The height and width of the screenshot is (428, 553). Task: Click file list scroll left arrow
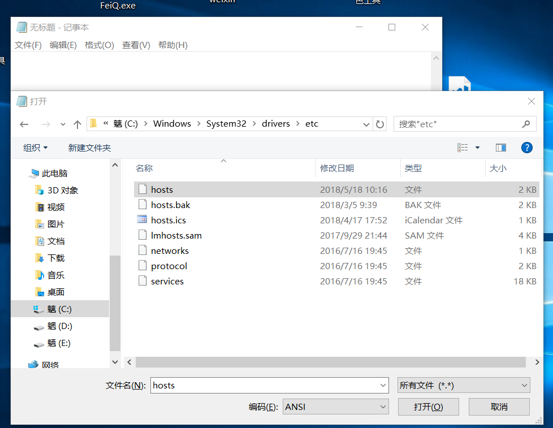pyautogui.click(x=129, y=362)
